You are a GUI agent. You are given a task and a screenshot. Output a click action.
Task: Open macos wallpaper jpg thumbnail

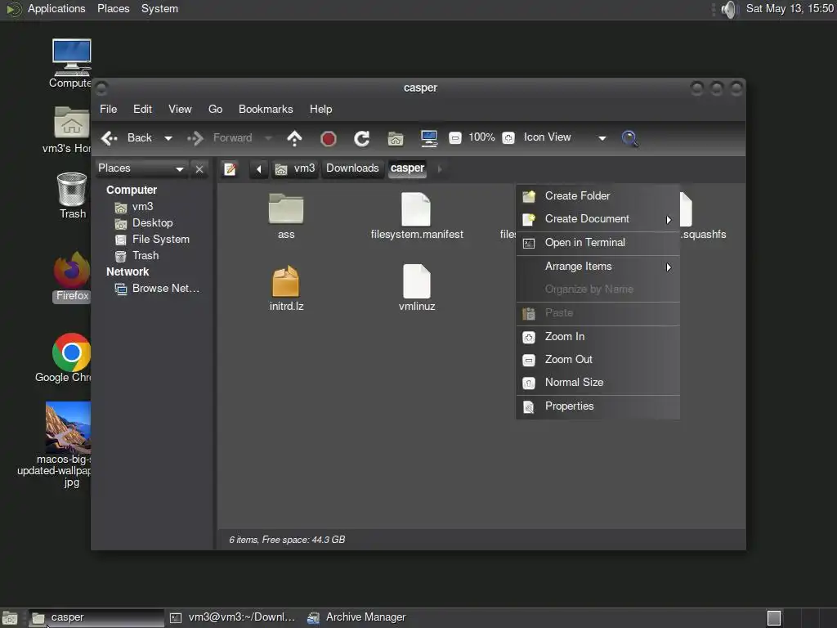(69, 427)
